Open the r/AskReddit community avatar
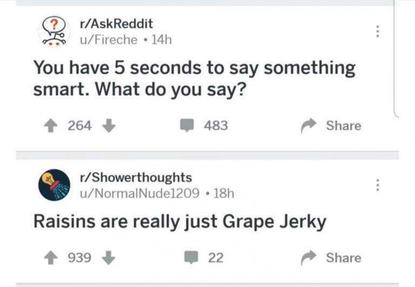415x287 pixels. coord(53,31)
